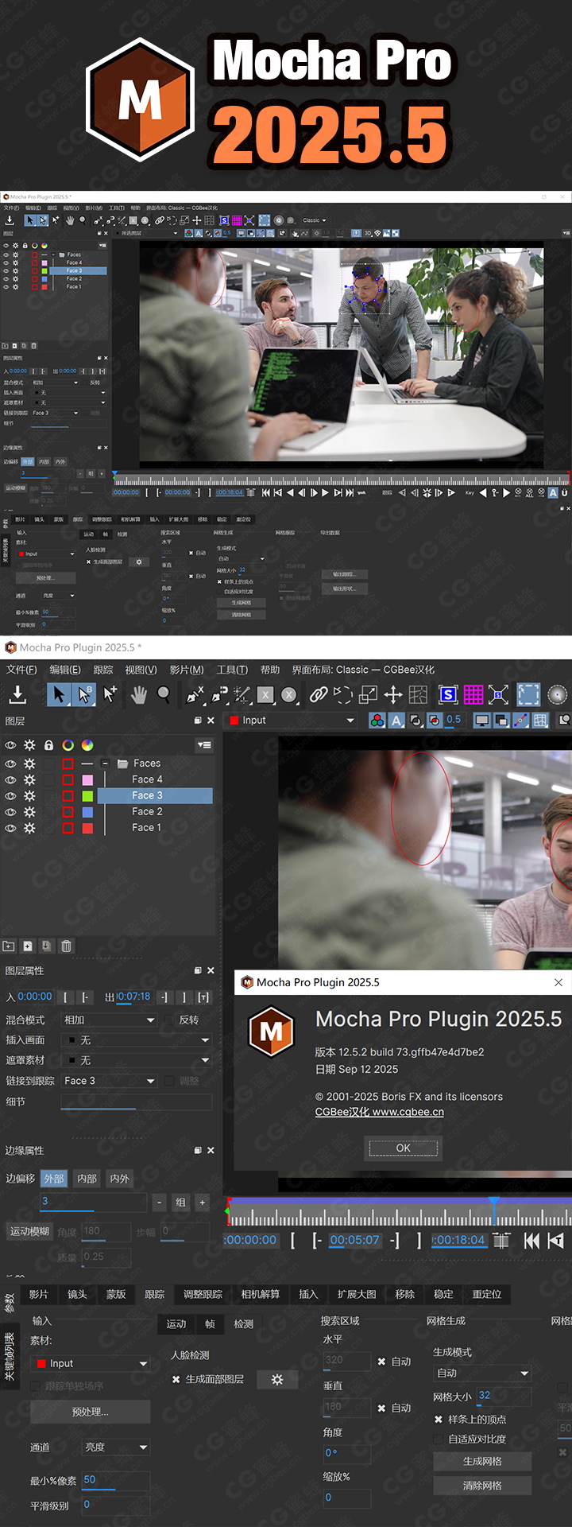Select the Rotate tool icon in large toolbar
Image resolution: width=572 pixels, height=1527 pixels.
[343, 694]
